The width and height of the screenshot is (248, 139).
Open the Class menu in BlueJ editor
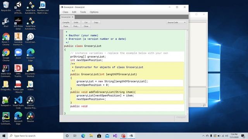[x=65, y=12]
